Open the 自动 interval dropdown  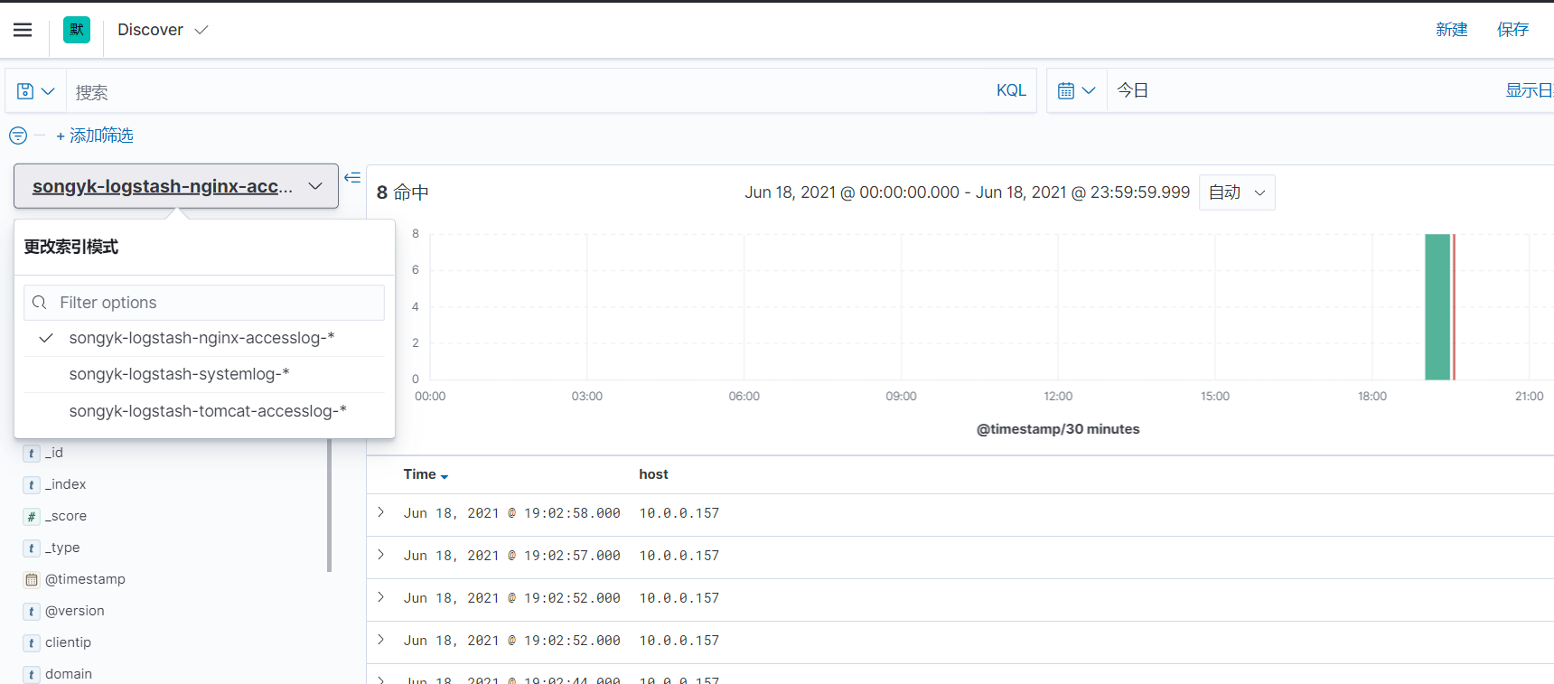(1237, 192)
